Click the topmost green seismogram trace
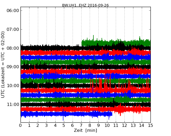The height and width of the screenshot is (136, 171). (x=116, y=43)
